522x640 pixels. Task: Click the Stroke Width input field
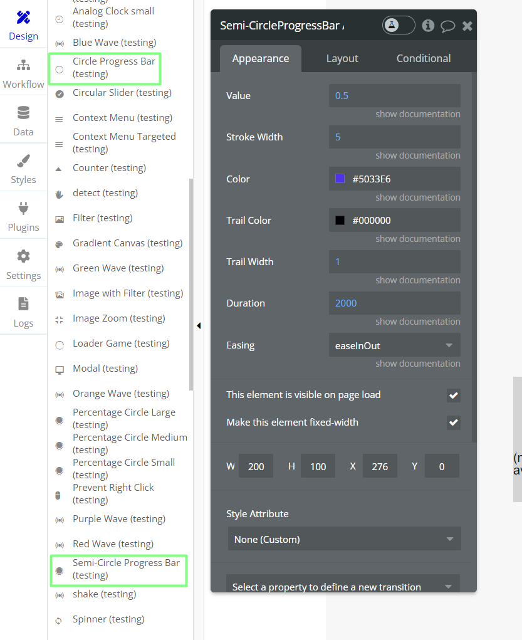395,137
